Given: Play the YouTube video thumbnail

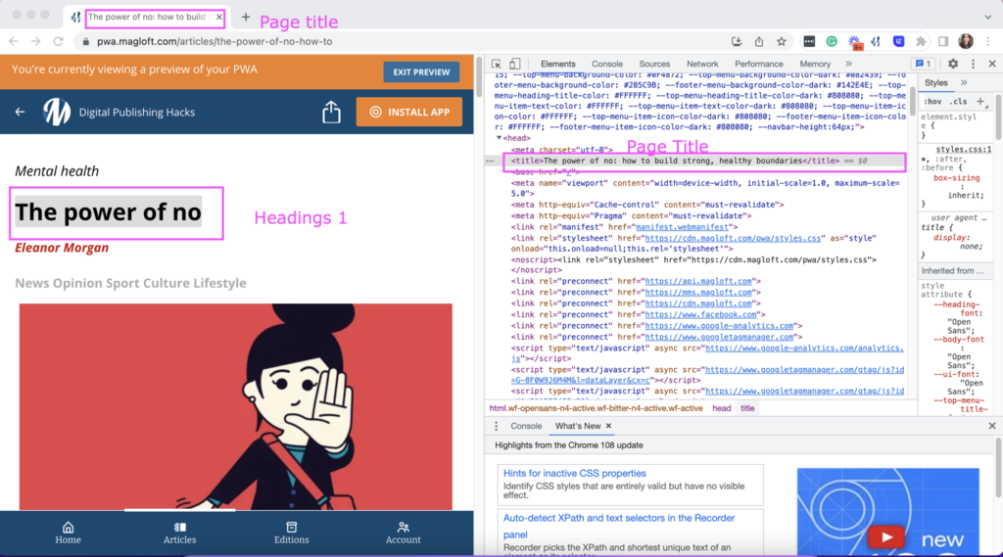Looking at the screenshot, I should click(885, 537).
